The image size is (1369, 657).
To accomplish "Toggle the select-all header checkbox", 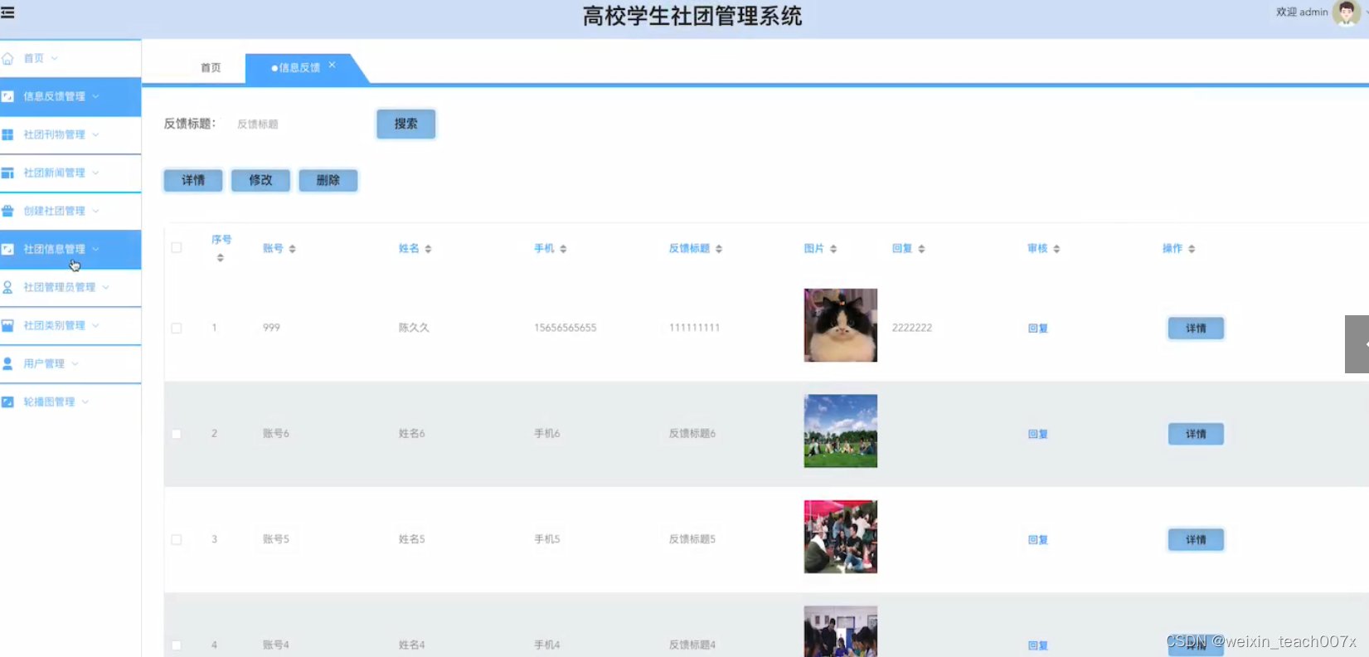I will pos(177,247).
